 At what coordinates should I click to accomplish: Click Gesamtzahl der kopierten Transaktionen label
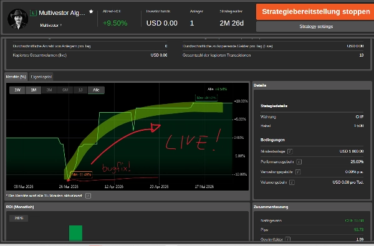click(x=216, y=55)
